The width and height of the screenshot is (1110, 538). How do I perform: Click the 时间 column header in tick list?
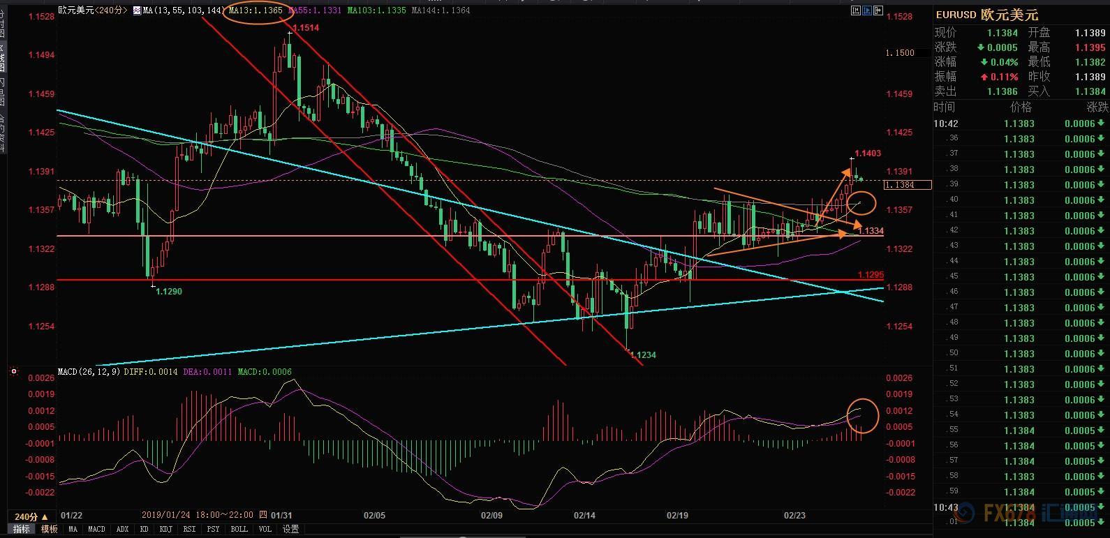(945, 107)
